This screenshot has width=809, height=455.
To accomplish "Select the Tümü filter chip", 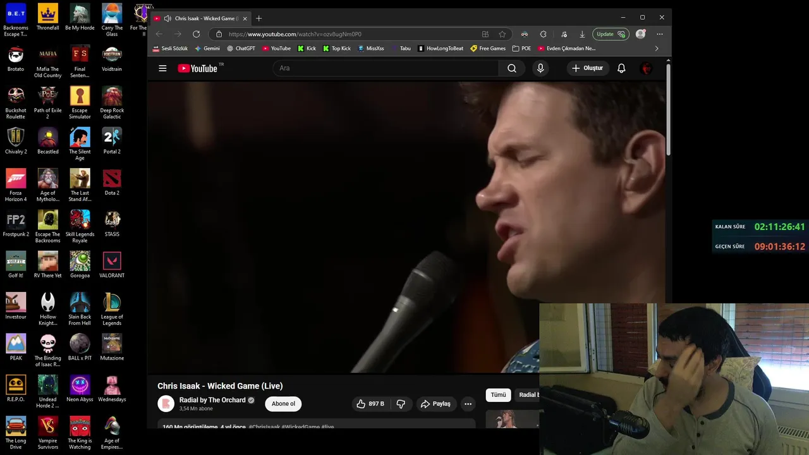I will (498, 395).
